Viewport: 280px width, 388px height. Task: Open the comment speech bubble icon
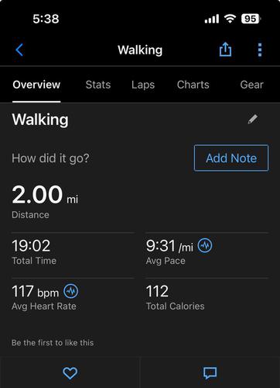[x=210, y=373]
